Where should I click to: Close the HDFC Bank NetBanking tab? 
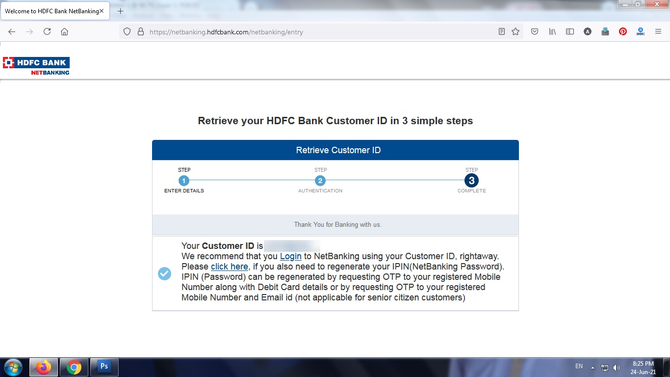coord(102,11)
